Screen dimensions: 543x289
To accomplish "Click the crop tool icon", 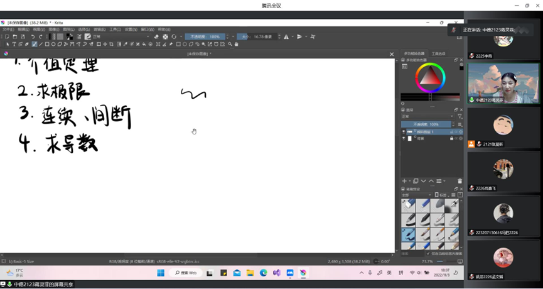I will (111, 45).
